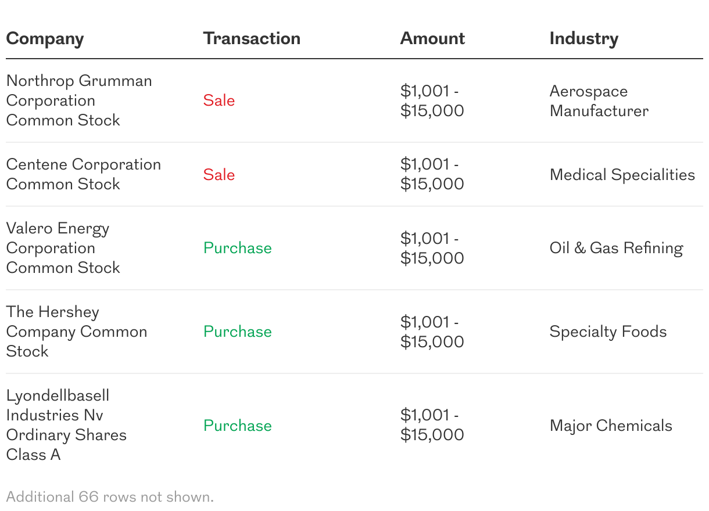Click the "Additional 66 rows not shown" note
This screenshot has height=511, width=709.
[110, 497]
